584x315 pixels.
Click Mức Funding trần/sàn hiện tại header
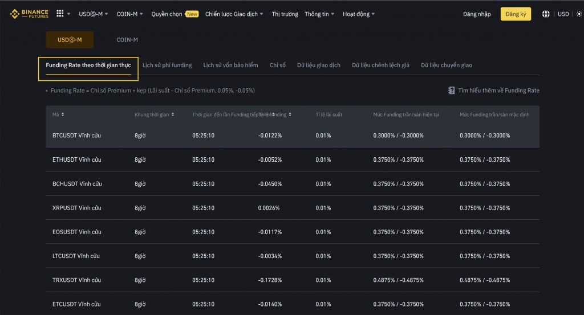point(406,114)
